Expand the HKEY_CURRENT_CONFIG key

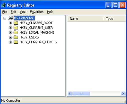click(x=10, y=42)
